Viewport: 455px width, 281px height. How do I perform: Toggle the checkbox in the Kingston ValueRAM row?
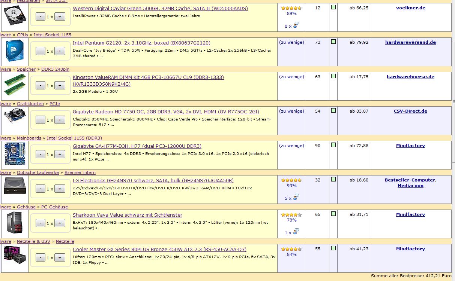tap(333, 76)
